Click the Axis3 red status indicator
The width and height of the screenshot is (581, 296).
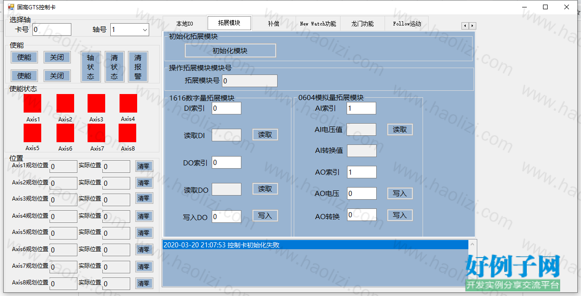pos(96,103)
